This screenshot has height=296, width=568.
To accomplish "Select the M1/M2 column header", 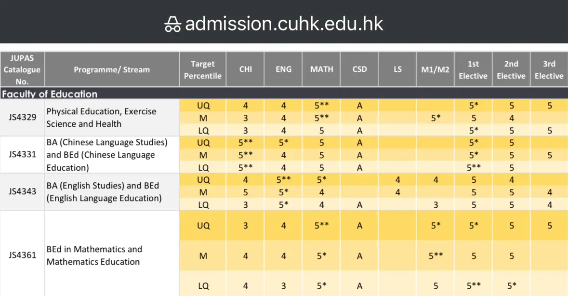I will pyautogui.click(x=435, y=69).
